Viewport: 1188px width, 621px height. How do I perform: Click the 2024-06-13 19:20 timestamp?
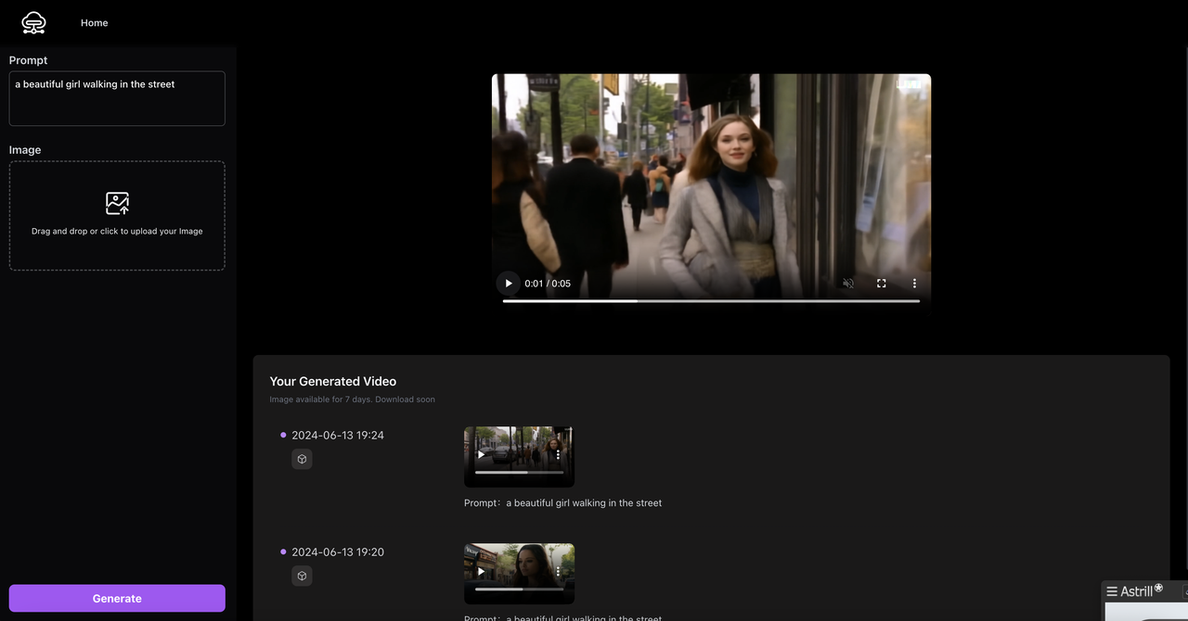click(x=338, y=551)
